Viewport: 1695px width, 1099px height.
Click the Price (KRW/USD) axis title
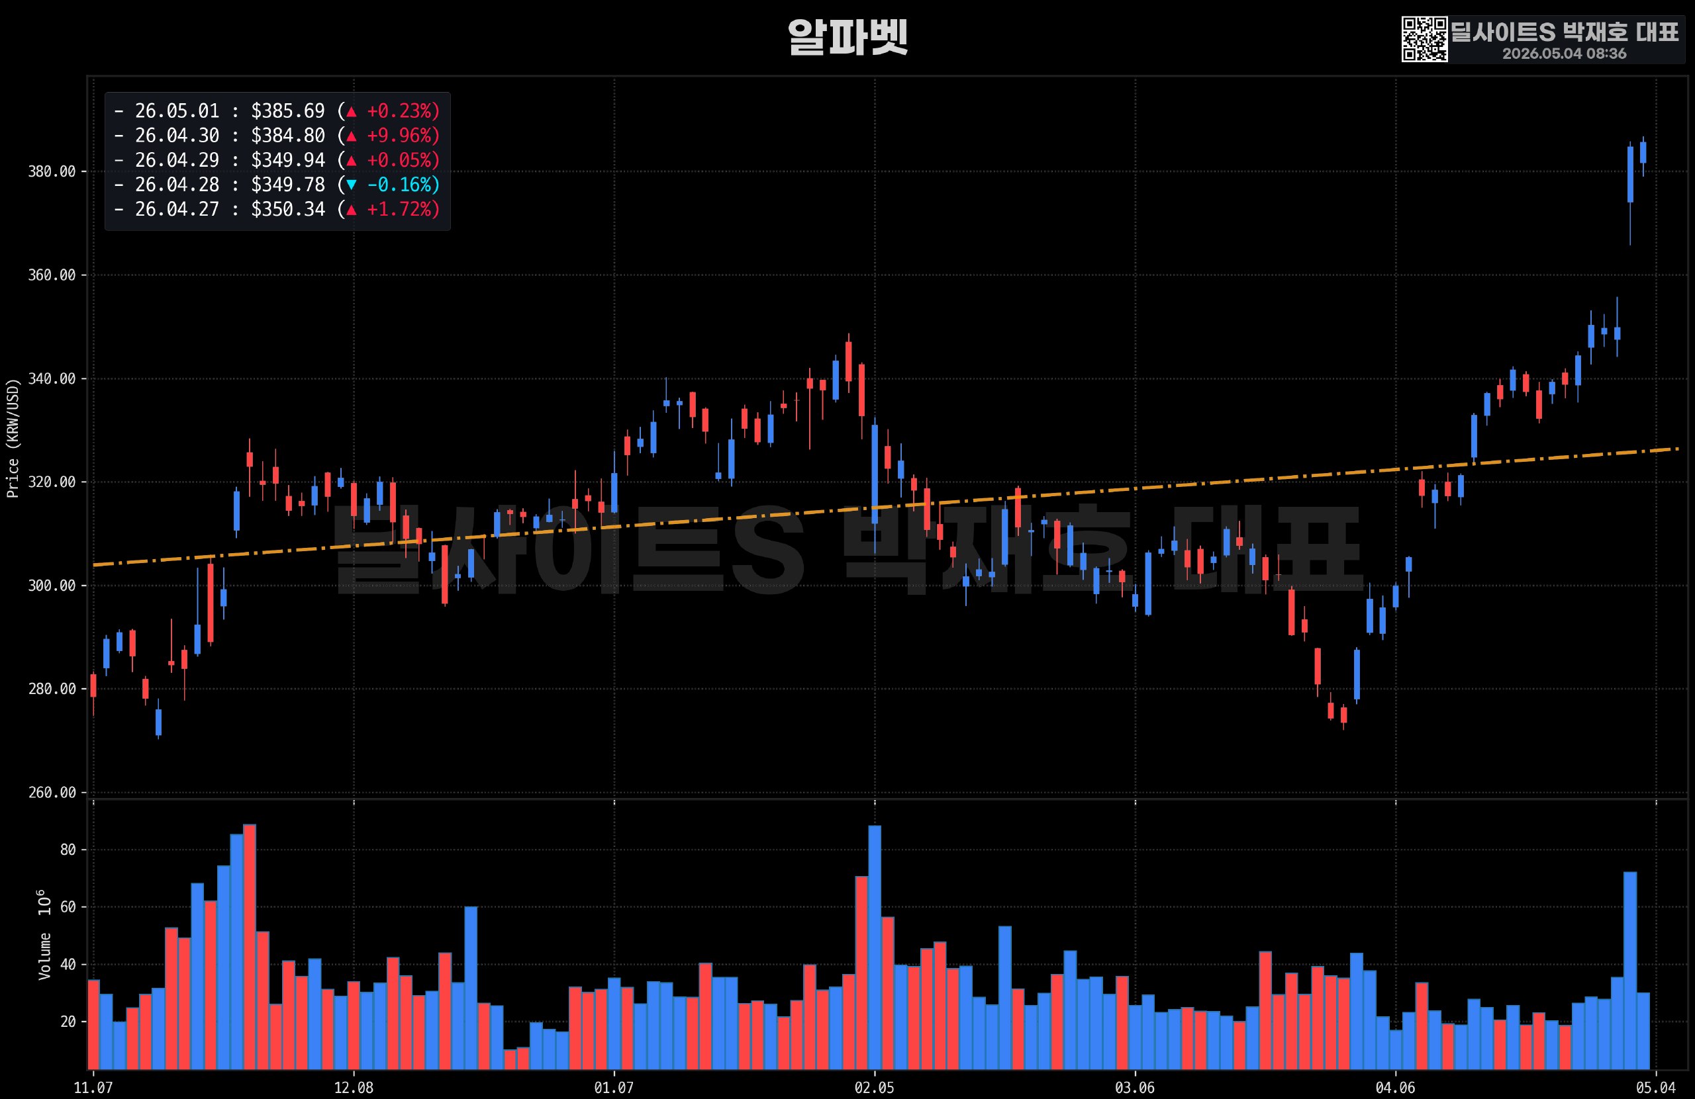click(12, 439)
